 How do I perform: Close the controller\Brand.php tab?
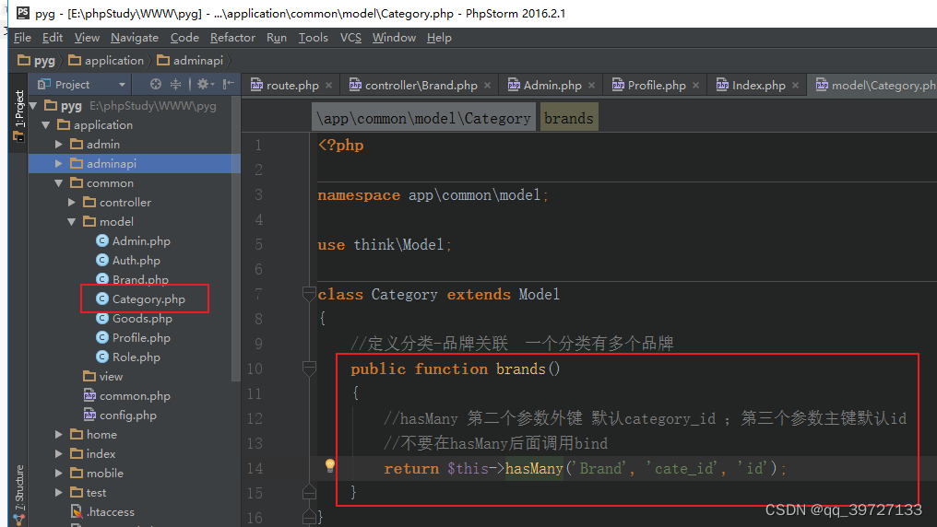pyautogui.click(x=488, y=86)
